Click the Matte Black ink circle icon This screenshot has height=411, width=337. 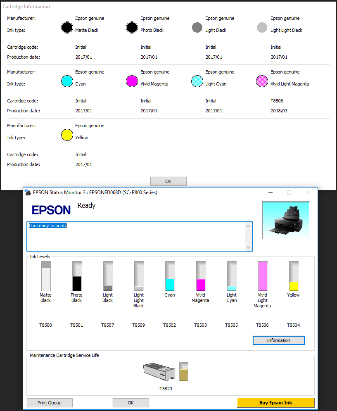[67, 28]
